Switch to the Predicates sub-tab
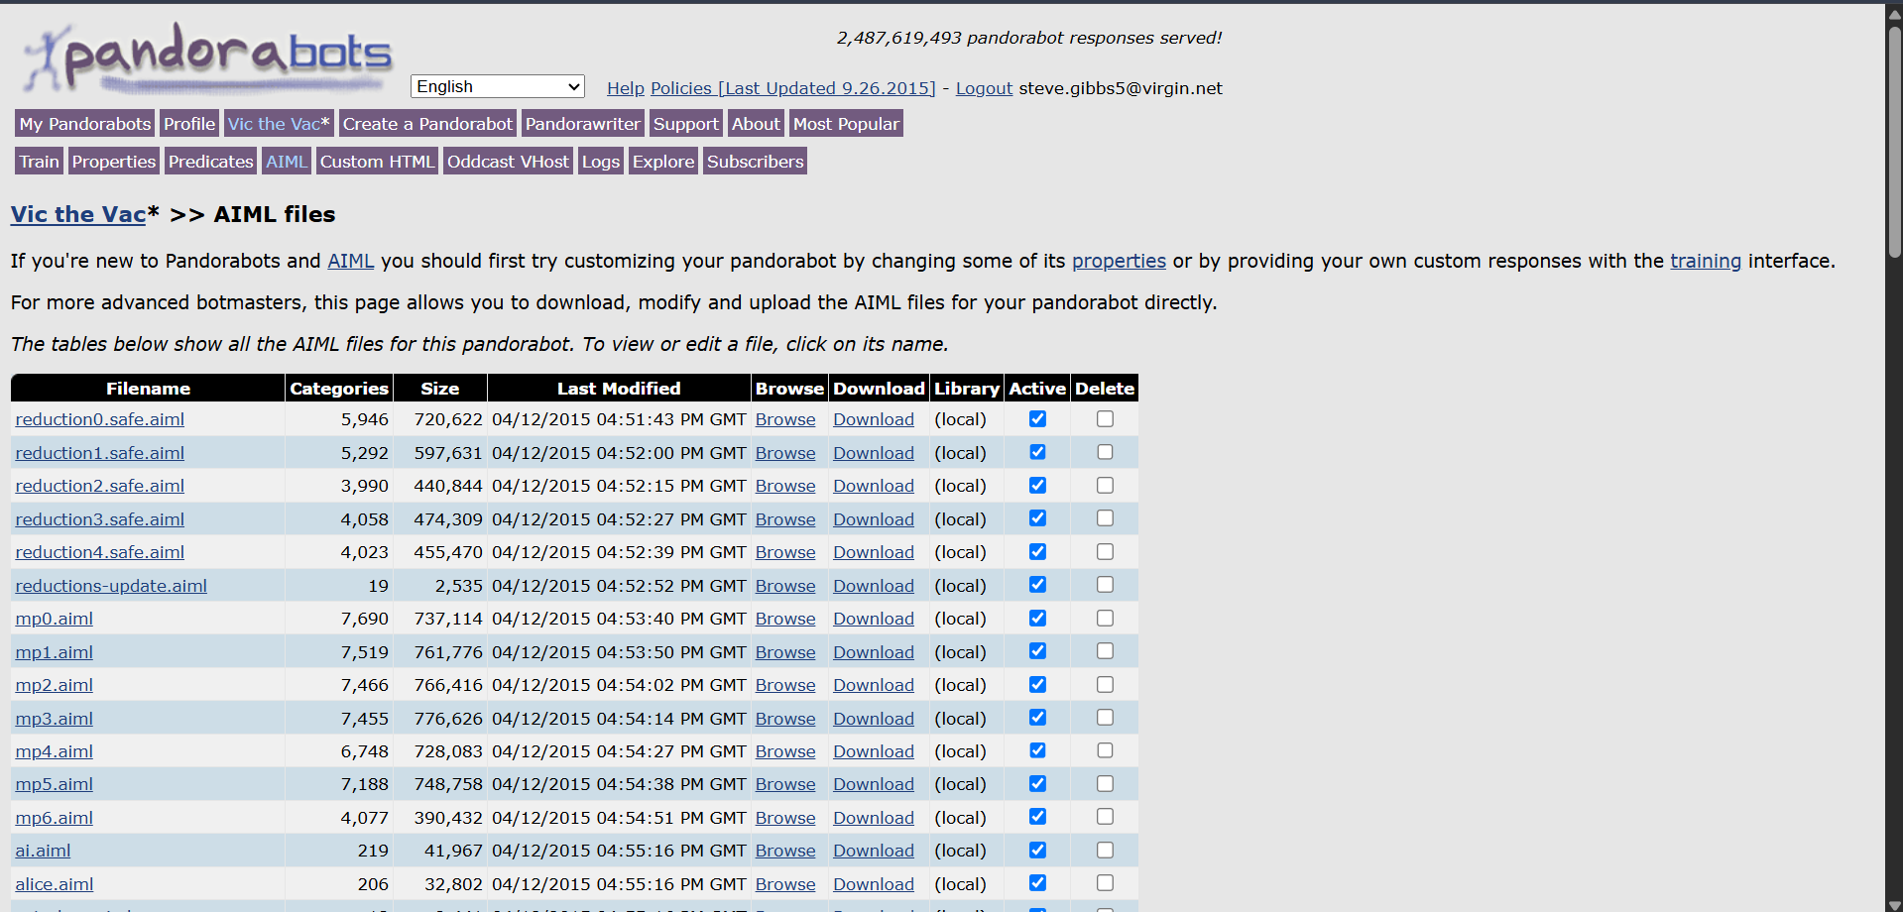This screenshot has width=1903, height=912. coord(211,162)
